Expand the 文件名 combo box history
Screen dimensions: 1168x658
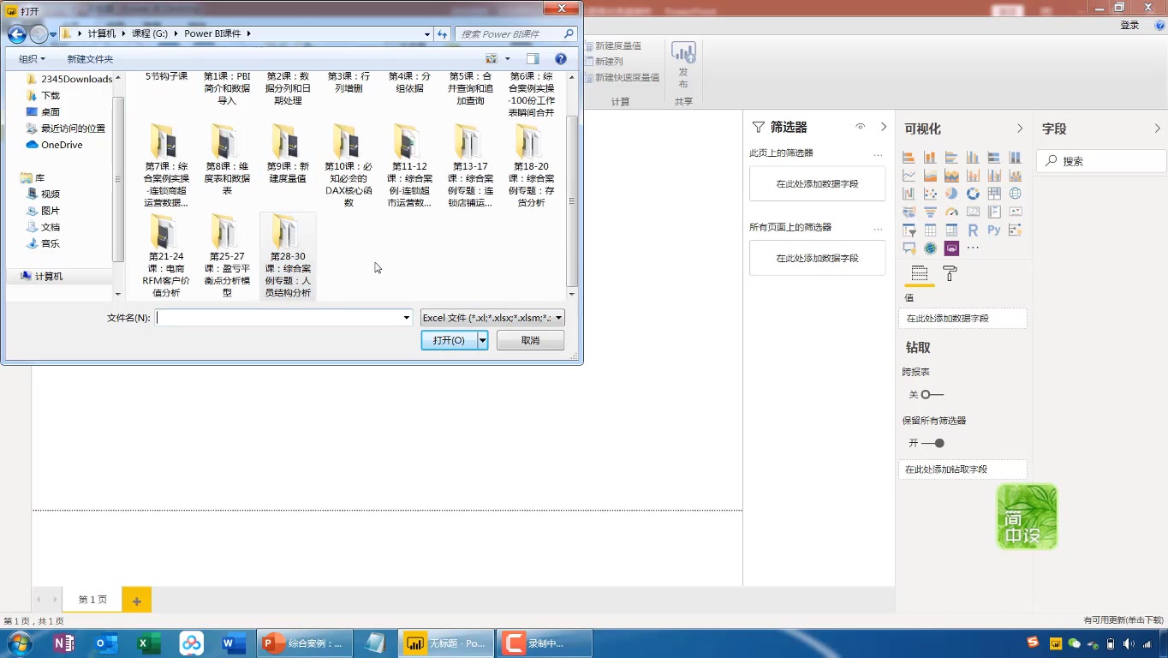(x=407, y=318)
